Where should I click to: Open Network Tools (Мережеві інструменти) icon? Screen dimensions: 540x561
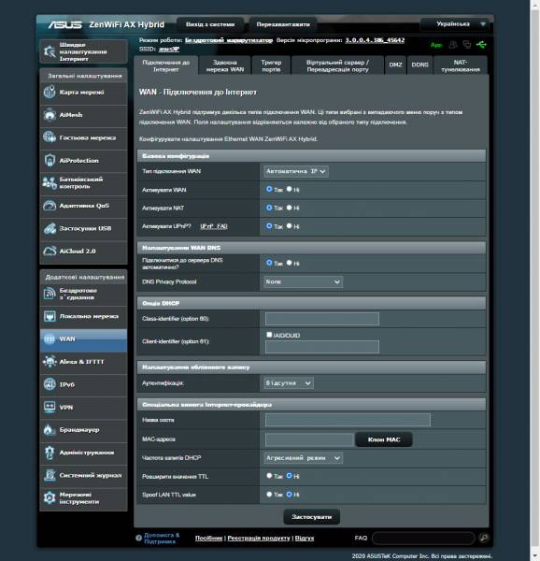click(x=50, y=498)
